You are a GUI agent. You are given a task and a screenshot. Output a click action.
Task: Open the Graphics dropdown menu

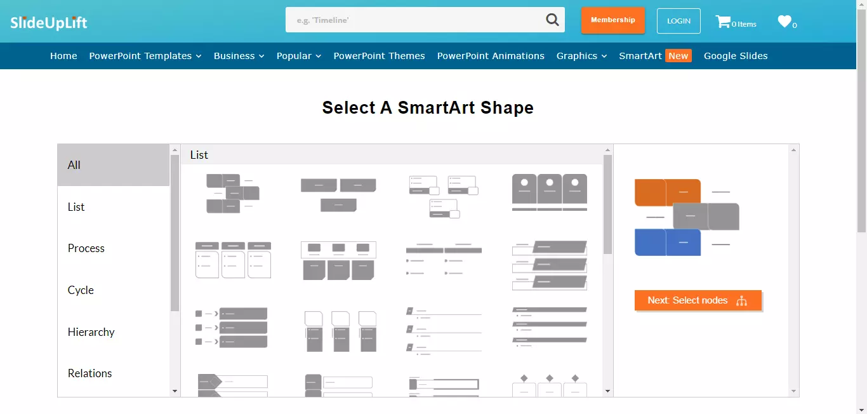(x=581, y=56)
